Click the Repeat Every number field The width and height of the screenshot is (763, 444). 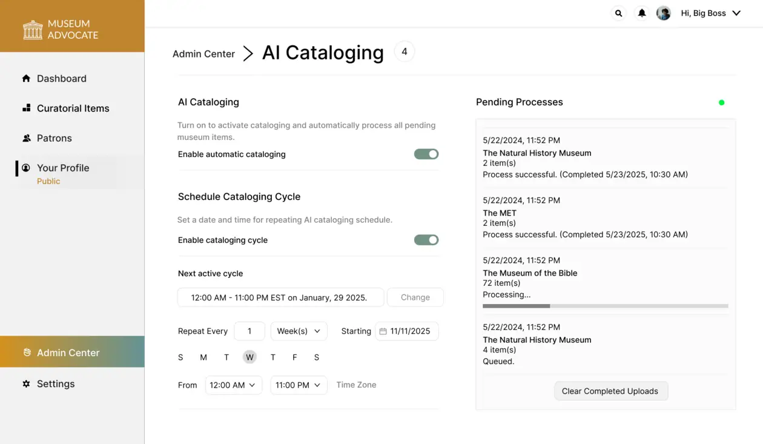(249, 331)
